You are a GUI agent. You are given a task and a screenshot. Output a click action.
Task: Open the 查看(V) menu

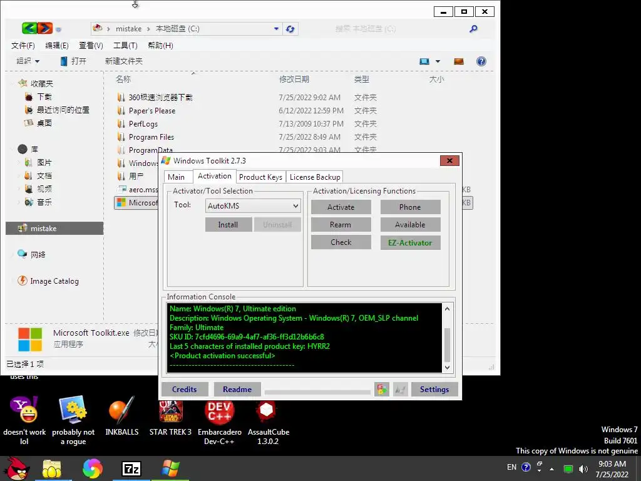click(91, 45)
